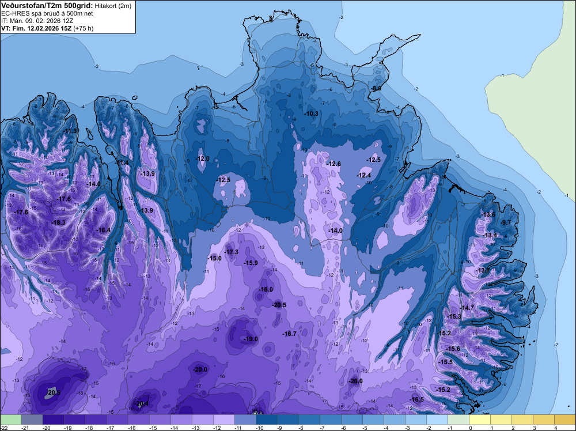Click the "EC-HRES spá brúuð á 500m net" line
Viewport: 576px width, 431px height.
pos(47,14)
